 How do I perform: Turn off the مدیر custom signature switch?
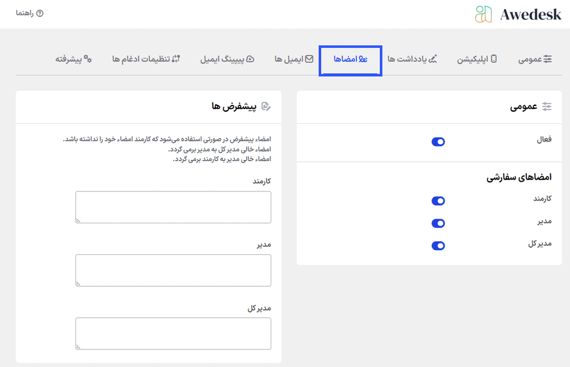[438, 223]
